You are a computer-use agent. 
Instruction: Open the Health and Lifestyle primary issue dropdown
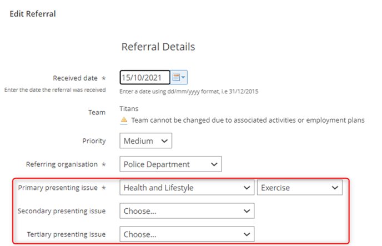pos(187,188)
